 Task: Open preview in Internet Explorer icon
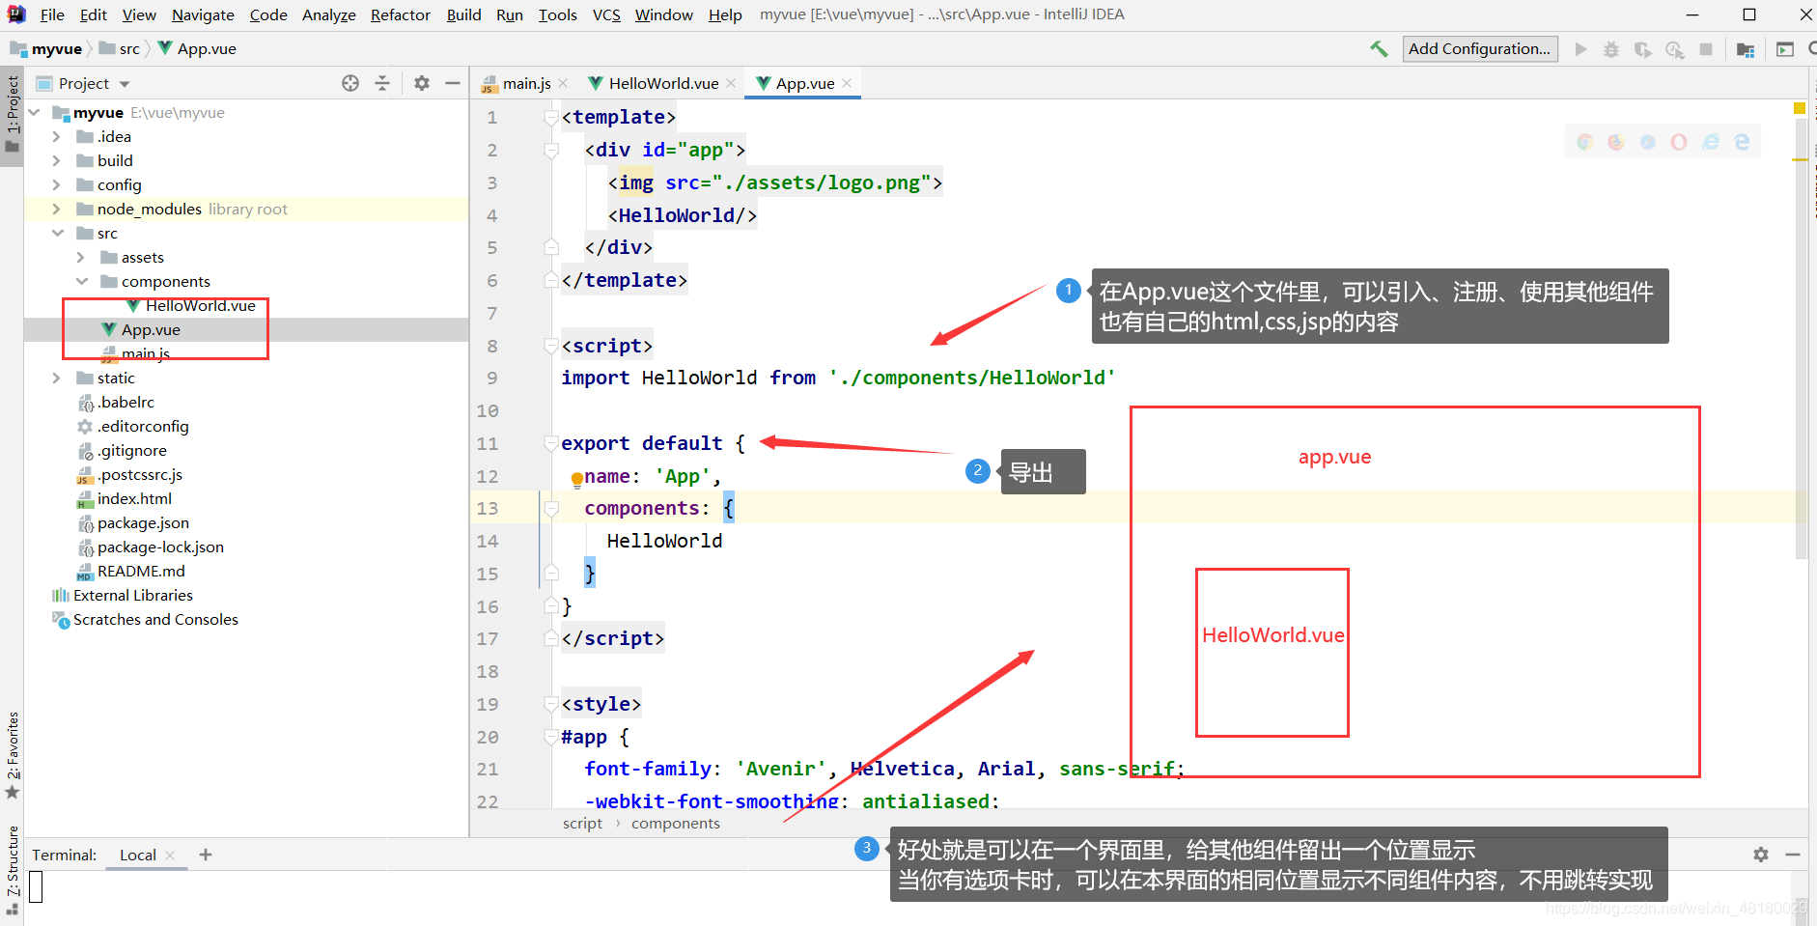click(x=1711, y=142)
